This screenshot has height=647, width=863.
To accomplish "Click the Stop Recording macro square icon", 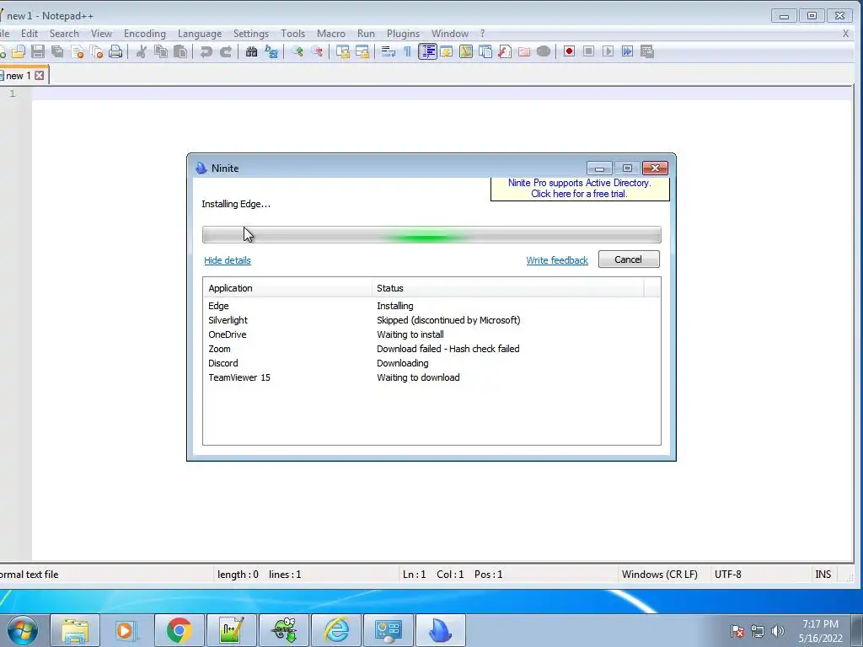I will coord(588,51).
